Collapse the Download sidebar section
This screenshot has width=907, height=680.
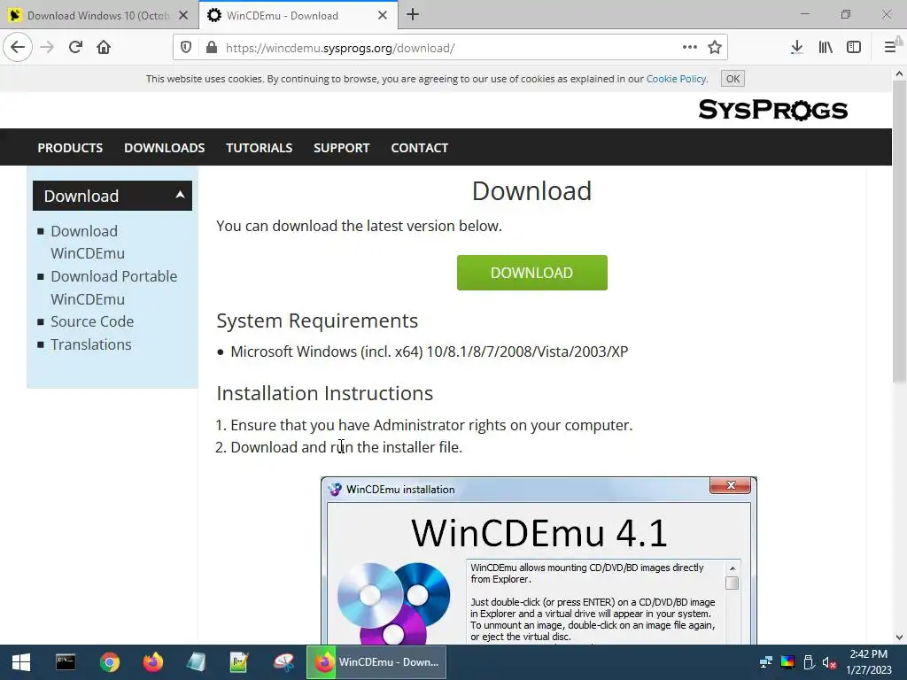pos(112,196)
